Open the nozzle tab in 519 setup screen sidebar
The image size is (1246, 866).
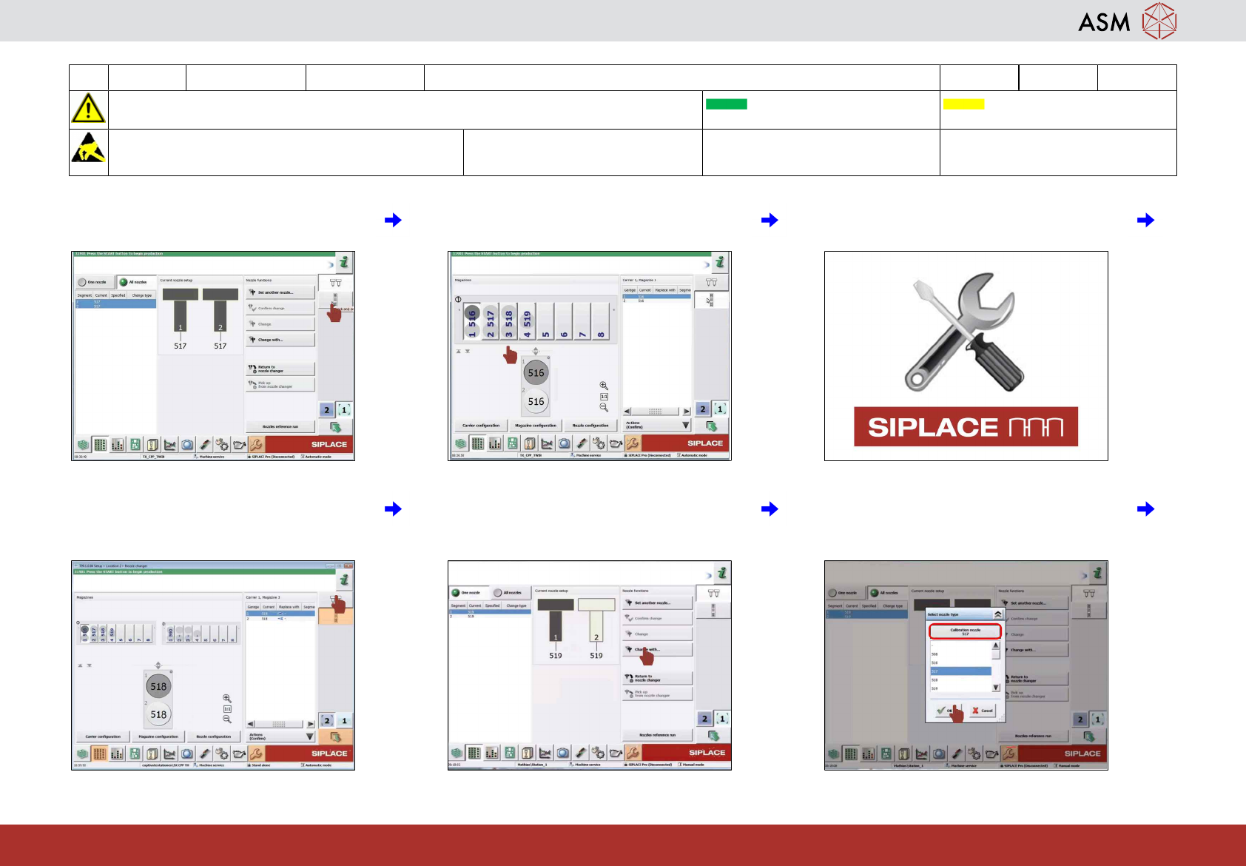point(714,593)
